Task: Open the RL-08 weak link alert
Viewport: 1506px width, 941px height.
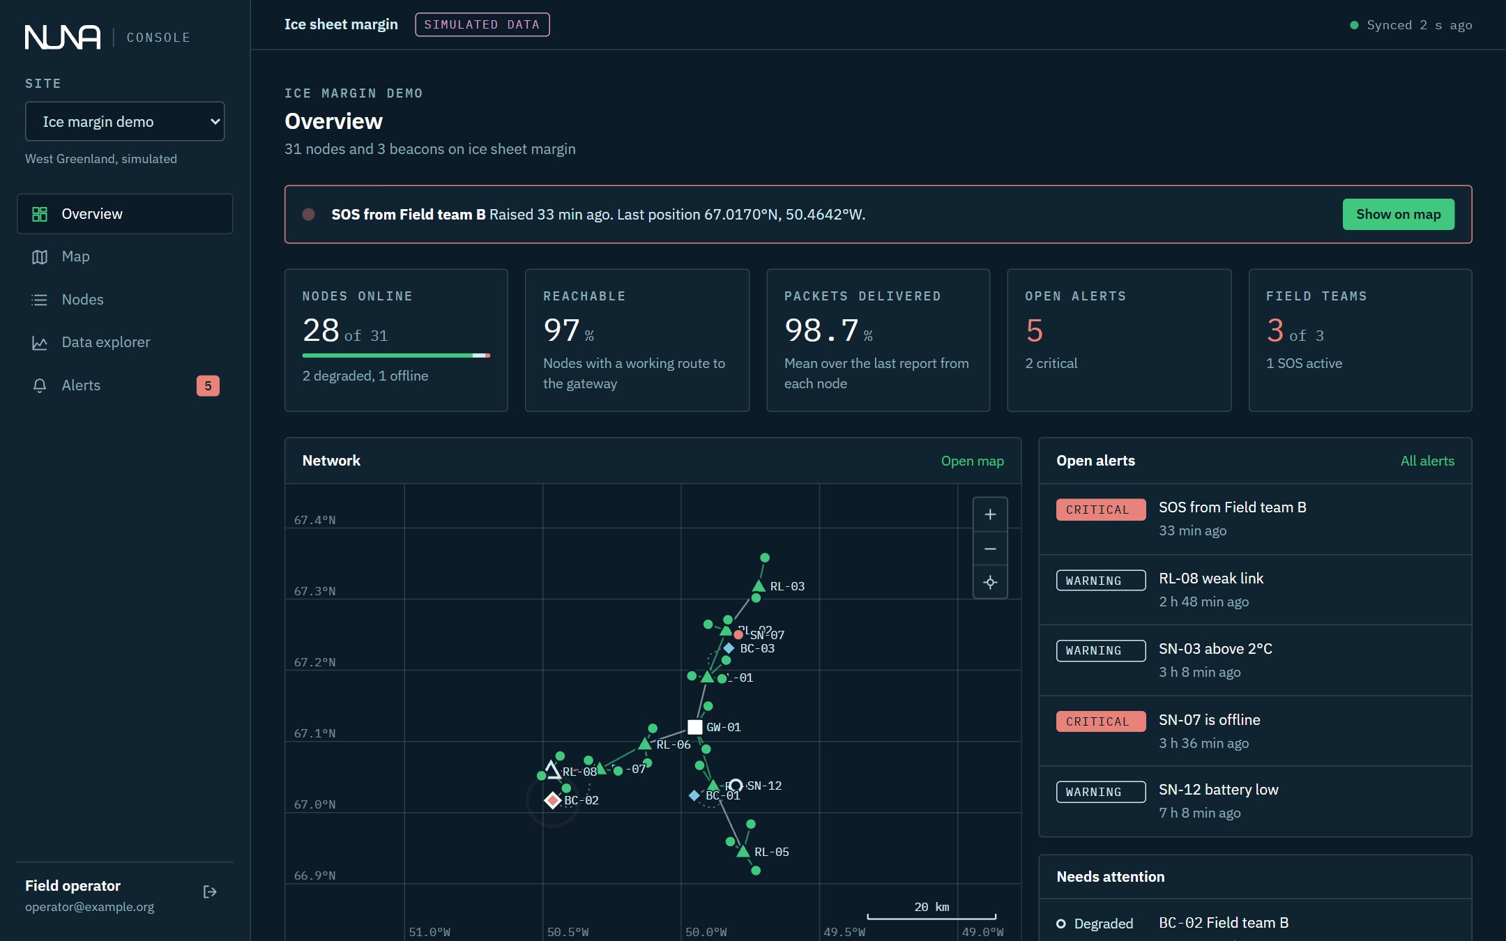Action: [x=1255, y=590]
